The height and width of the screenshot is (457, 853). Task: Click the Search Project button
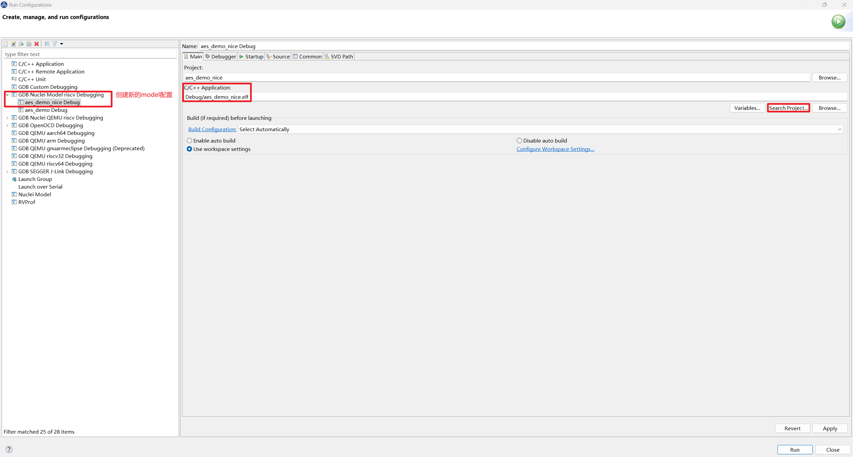click(x=789, y=108)
